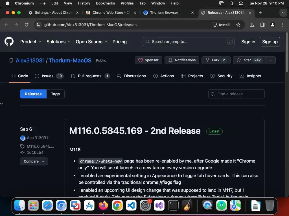Open System Settings from the dock
Screen dimensions: 289x216
[145, 205]
